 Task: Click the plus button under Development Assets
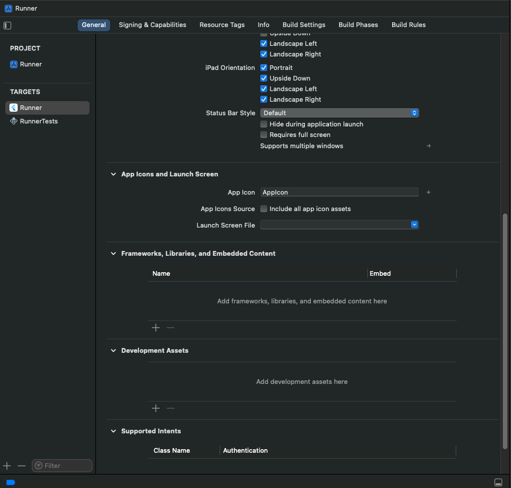[155, 408]
